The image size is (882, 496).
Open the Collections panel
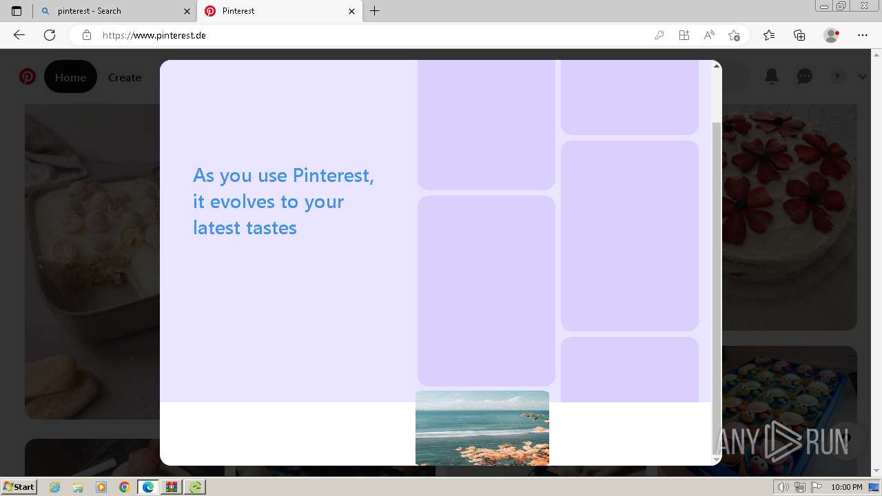pos(799,35)
